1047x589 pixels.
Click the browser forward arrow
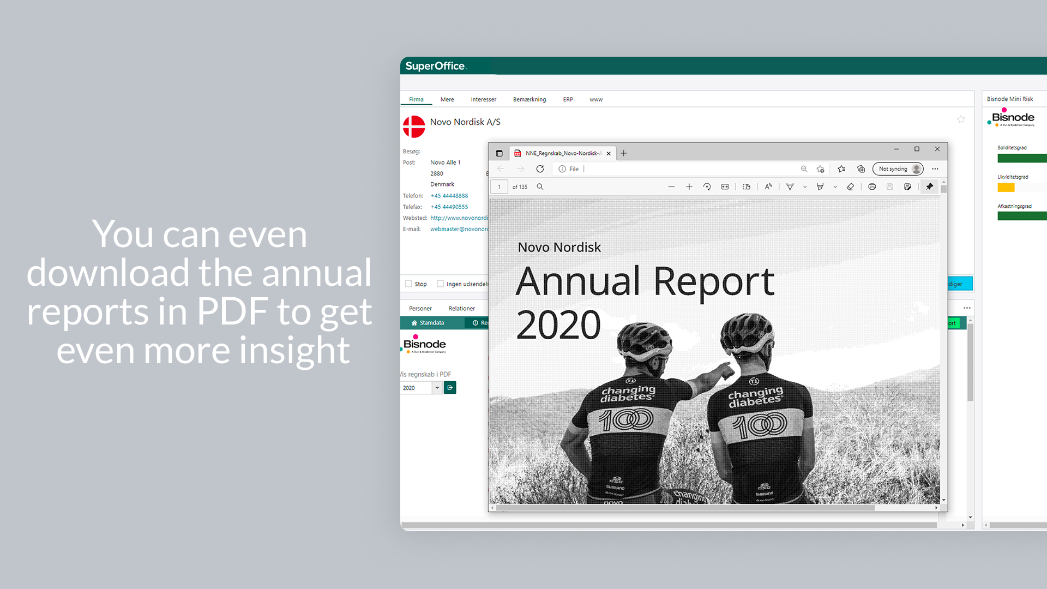pyautogui.click(x=520, y=169)
